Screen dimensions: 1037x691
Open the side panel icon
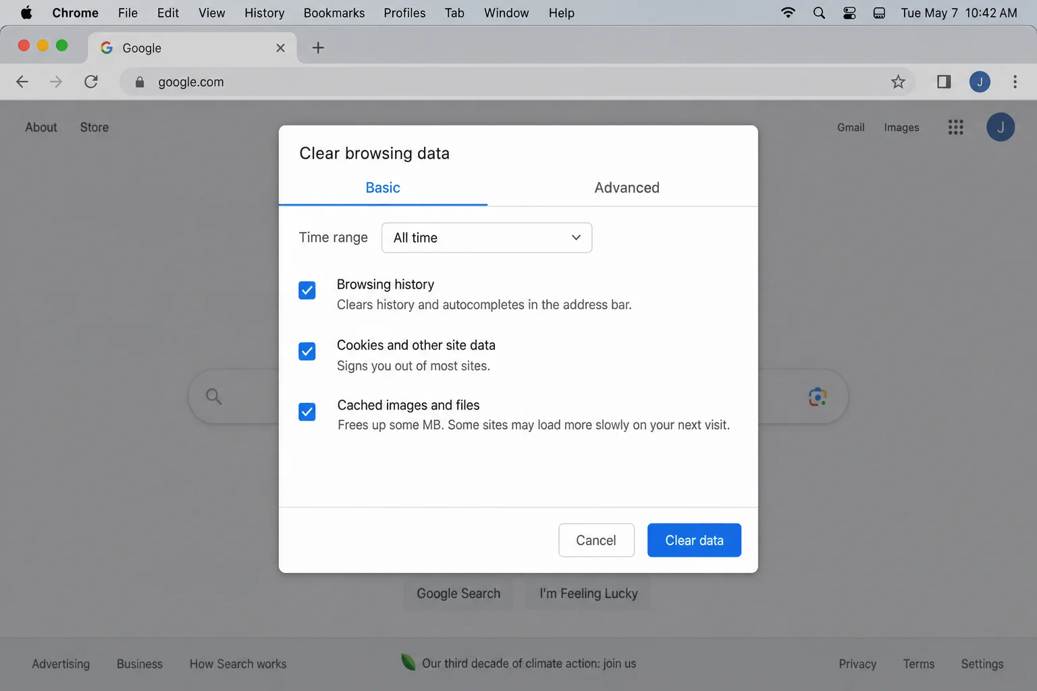(x=944, y=82)
